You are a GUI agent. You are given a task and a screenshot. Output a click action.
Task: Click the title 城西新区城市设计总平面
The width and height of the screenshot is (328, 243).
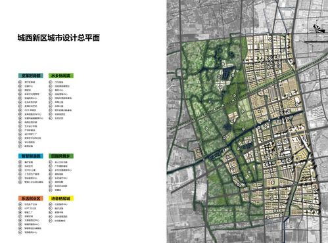59,38
